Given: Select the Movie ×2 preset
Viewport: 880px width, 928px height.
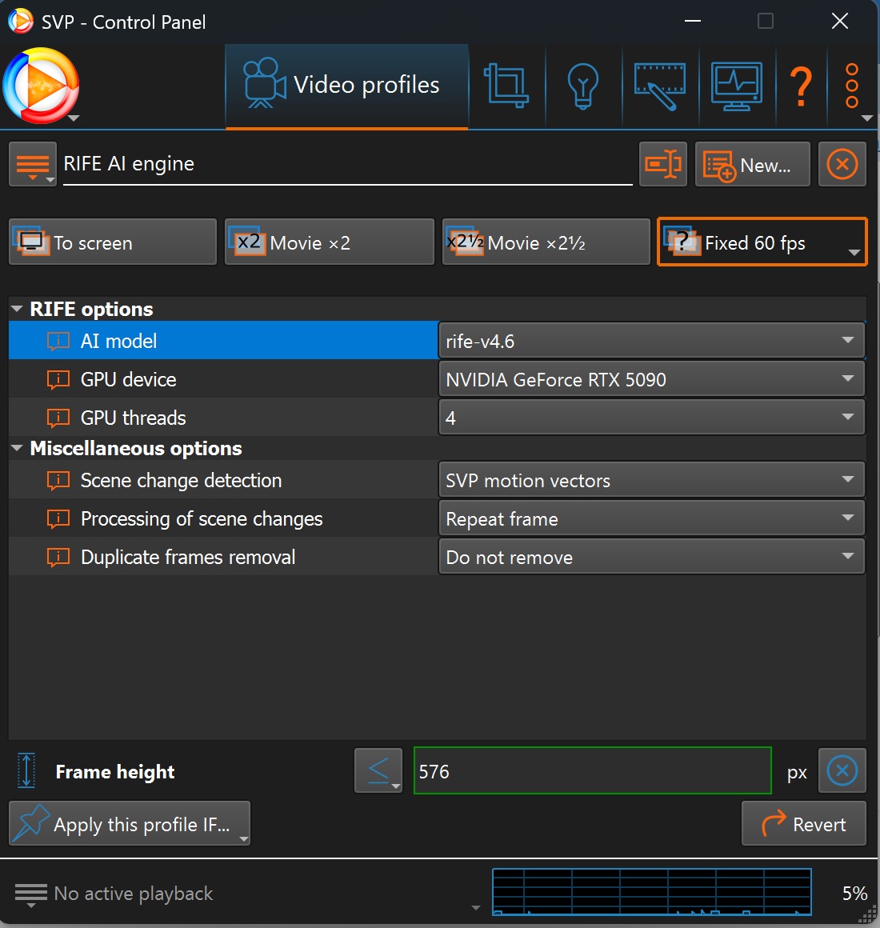Looking at the screenshot, I should 329,242.
